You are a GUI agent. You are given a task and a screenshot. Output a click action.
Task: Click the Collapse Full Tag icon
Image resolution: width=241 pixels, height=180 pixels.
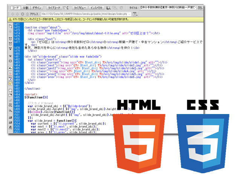[10, 39]
